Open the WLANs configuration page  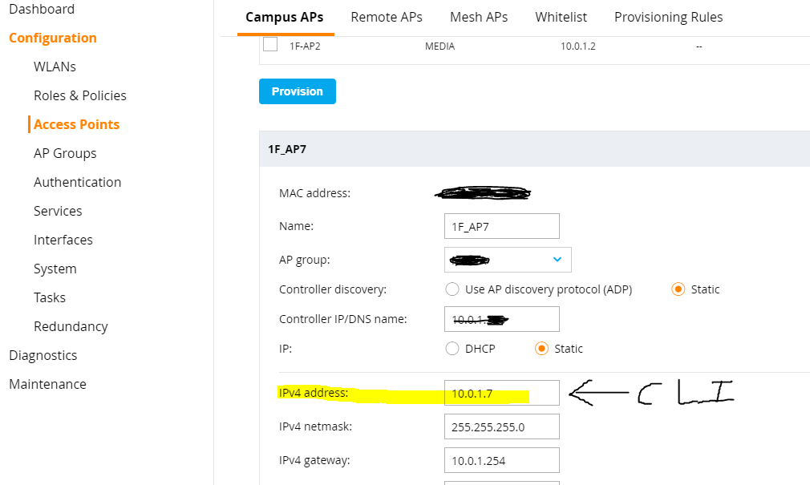click(x=54, y=67)
